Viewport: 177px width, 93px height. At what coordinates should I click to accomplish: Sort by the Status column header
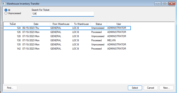pyautogui.click(x=99, y=24)
